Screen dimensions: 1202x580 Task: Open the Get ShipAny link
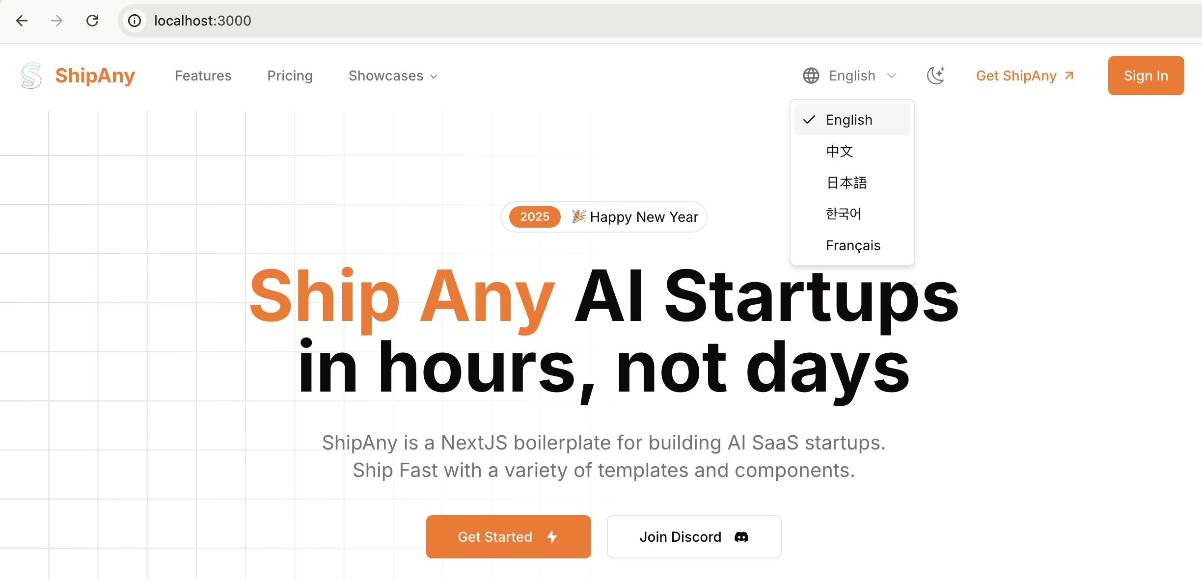tap(1025, 76)
